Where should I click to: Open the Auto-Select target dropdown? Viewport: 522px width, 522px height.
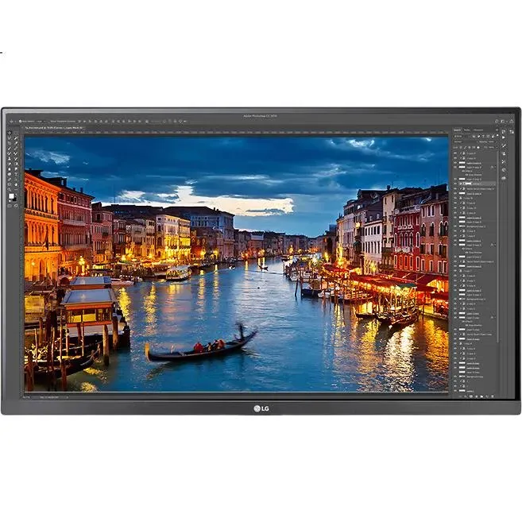38,122
